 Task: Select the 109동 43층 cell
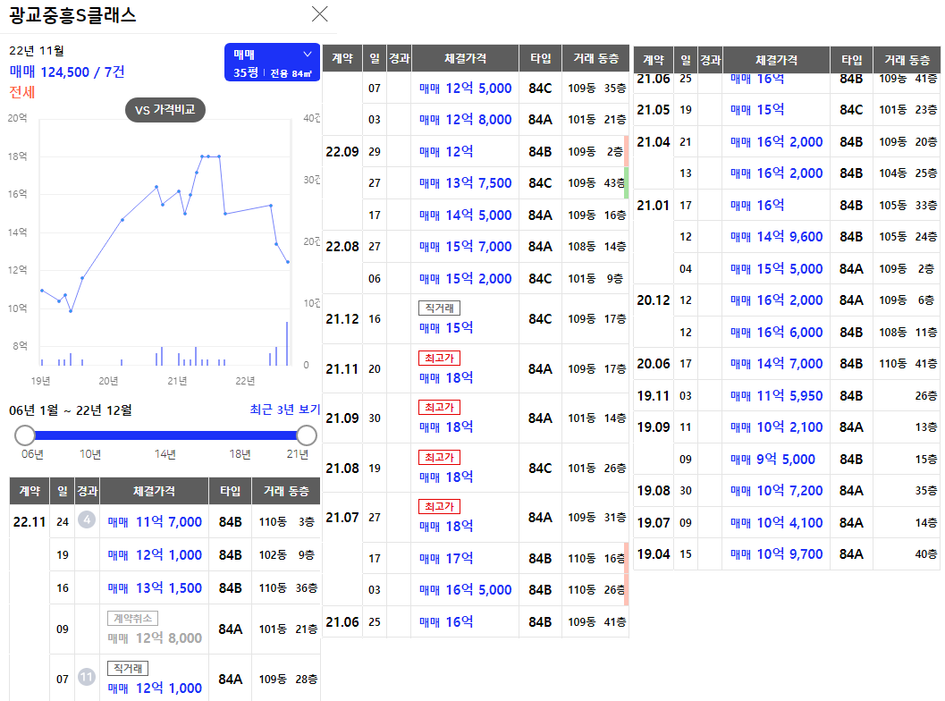595,183
